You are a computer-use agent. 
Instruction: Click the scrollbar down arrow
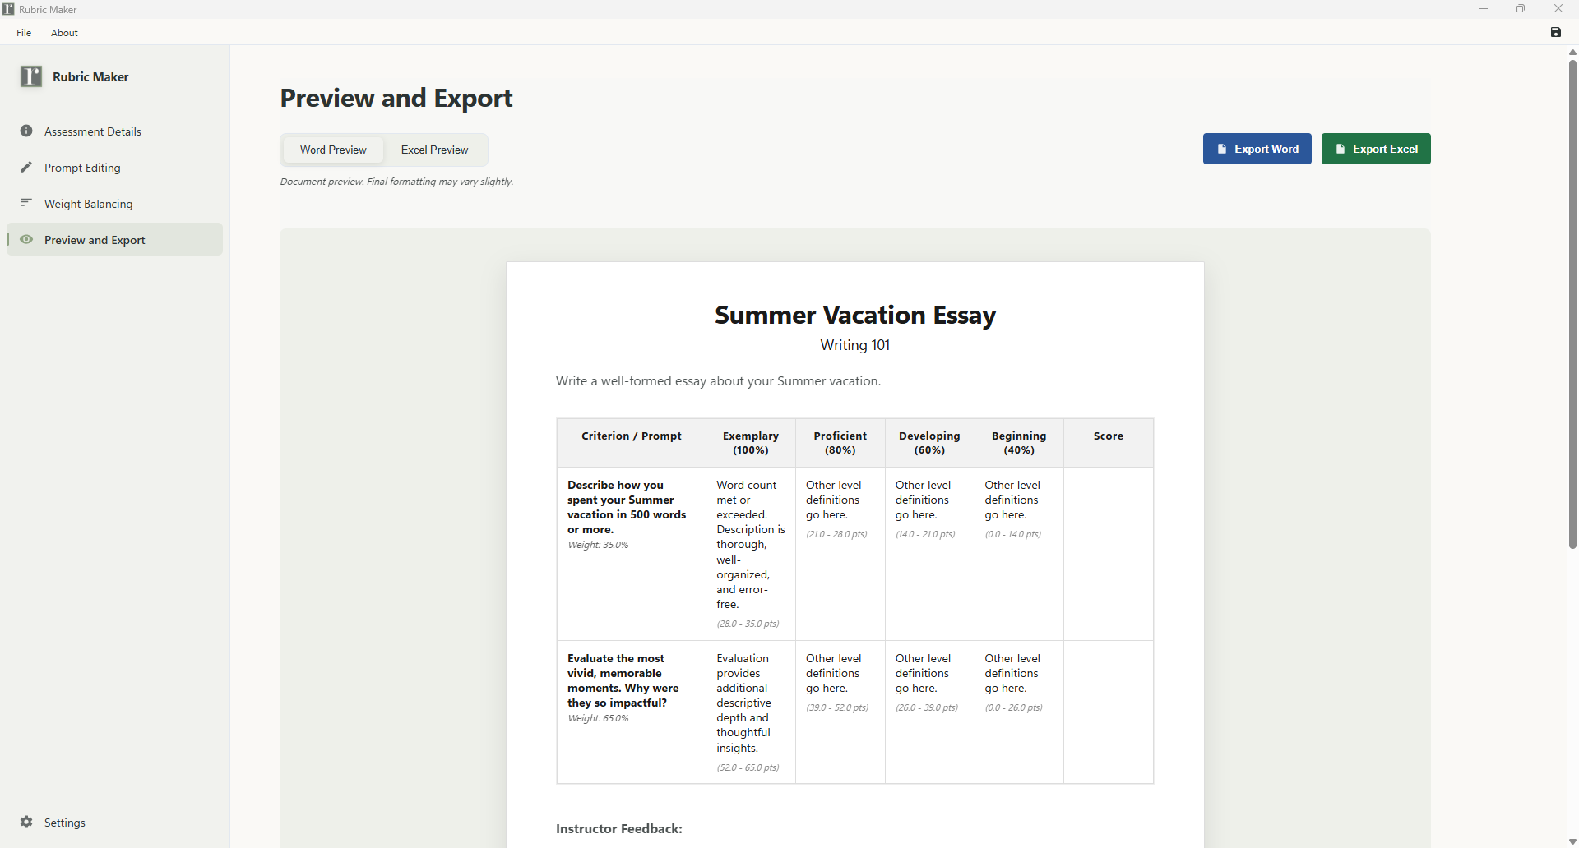click(x=1572, y=841)
